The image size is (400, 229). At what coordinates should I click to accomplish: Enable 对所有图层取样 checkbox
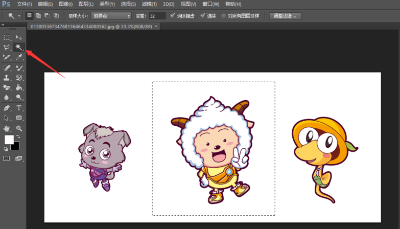223,16
